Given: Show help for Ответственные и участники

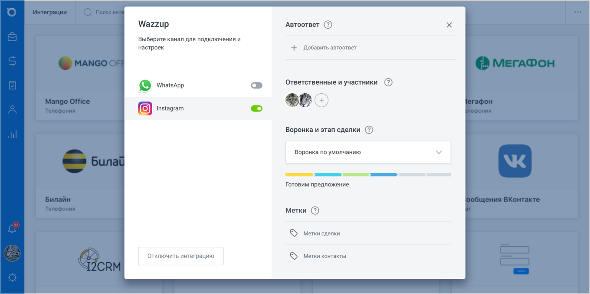Looking at the screenshot, I should pyautogui.click(x=388, y=82).
